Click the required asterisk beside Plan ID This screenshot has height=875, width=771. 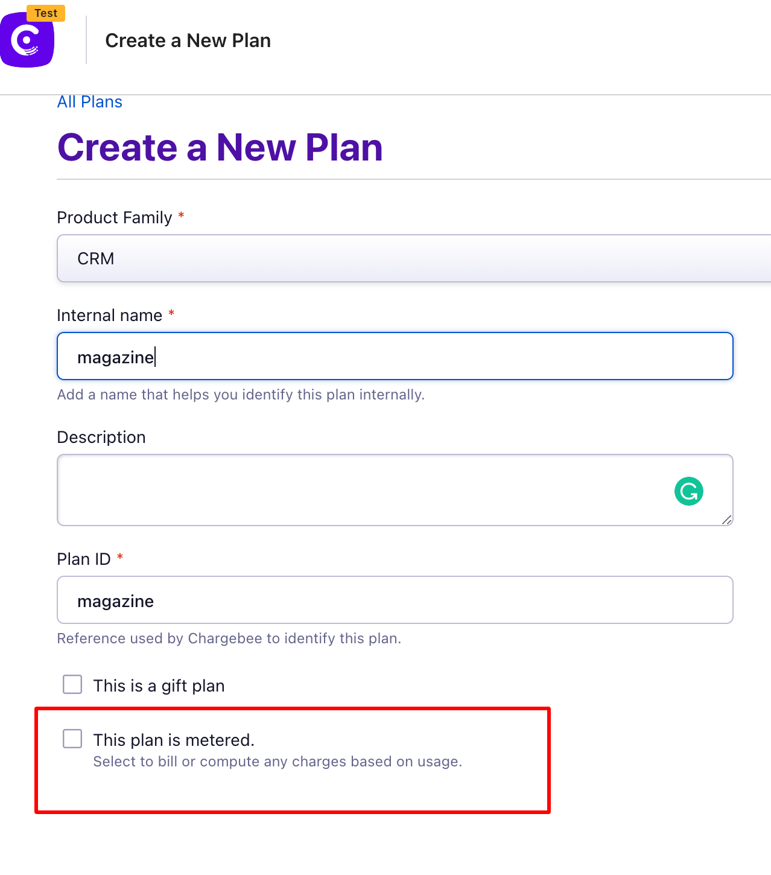click(x=119, y=558)
